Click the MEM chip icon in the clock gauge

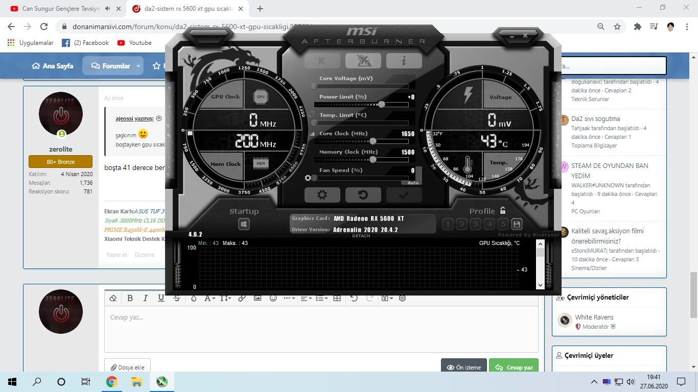(x=261, y=164)
